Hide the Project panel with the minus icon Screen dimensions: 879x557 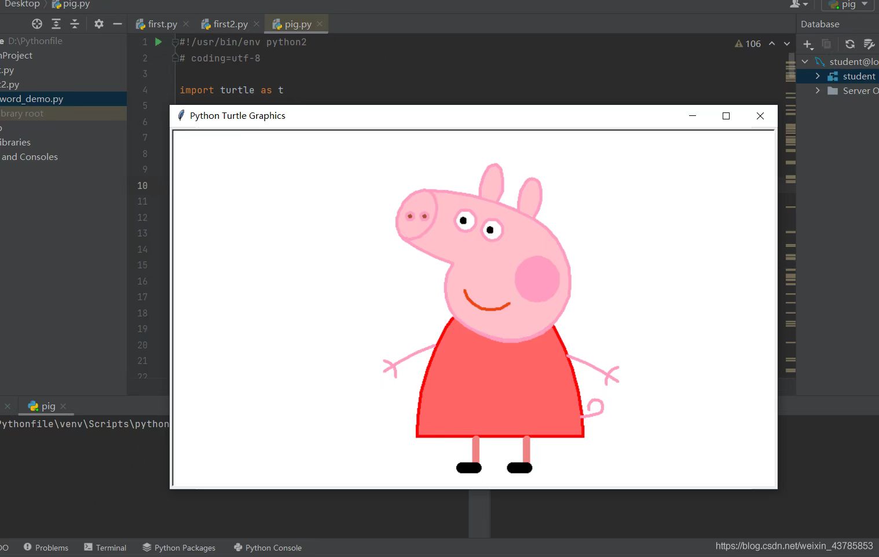(x=118, y=24)
